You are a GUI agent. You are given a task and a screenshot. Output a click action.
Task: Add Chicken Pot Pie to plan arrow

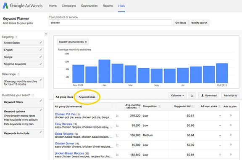231,115
